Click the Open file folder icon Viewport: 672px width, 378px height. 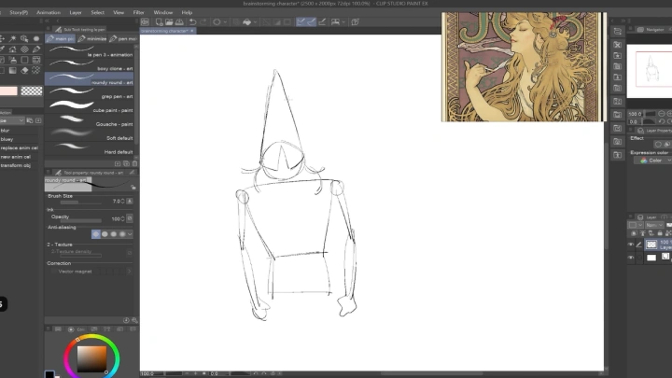(169, 21)
